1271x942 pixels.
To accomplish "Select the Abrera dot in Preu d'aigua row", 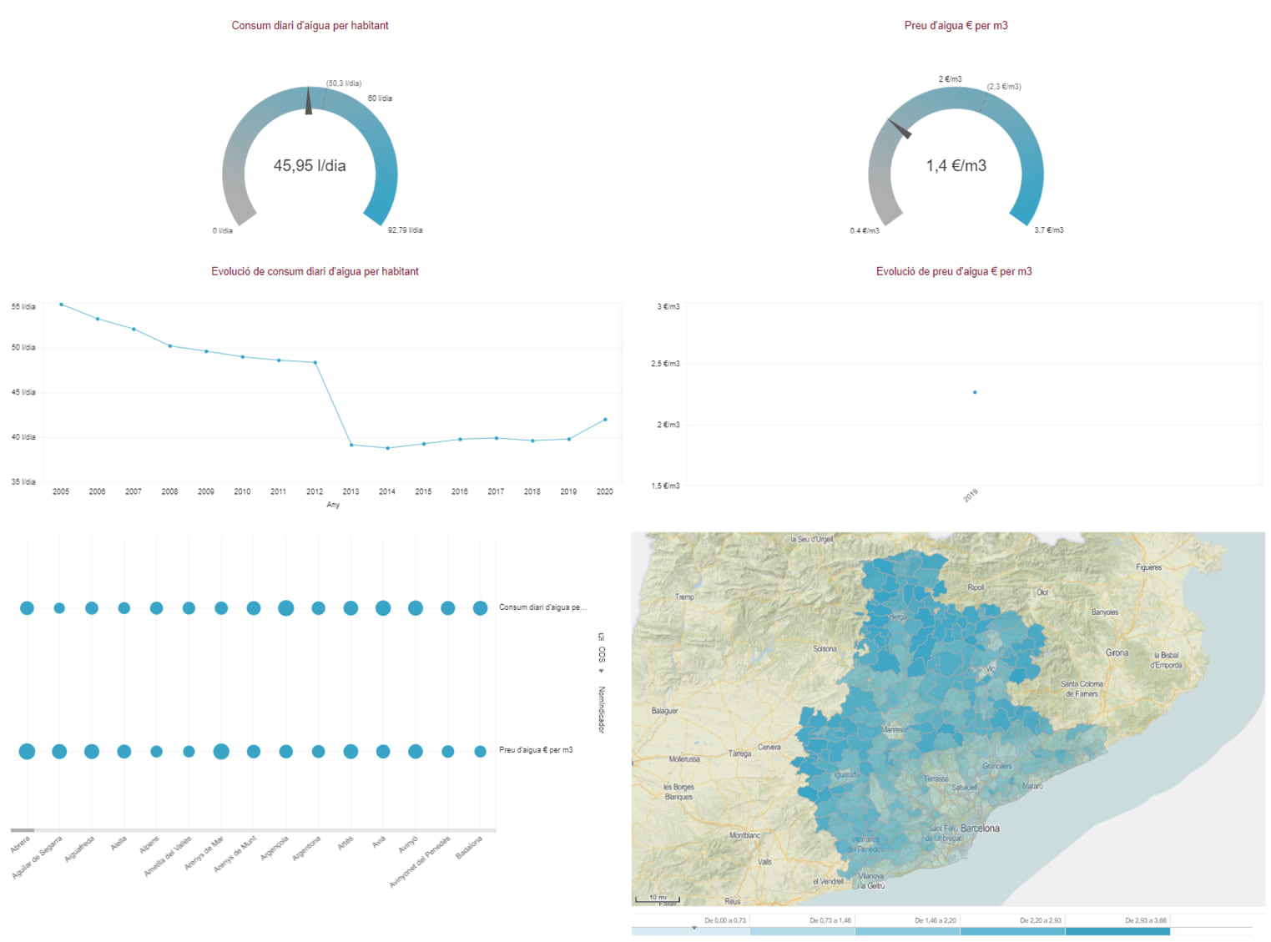I will [x=27, y=752].
